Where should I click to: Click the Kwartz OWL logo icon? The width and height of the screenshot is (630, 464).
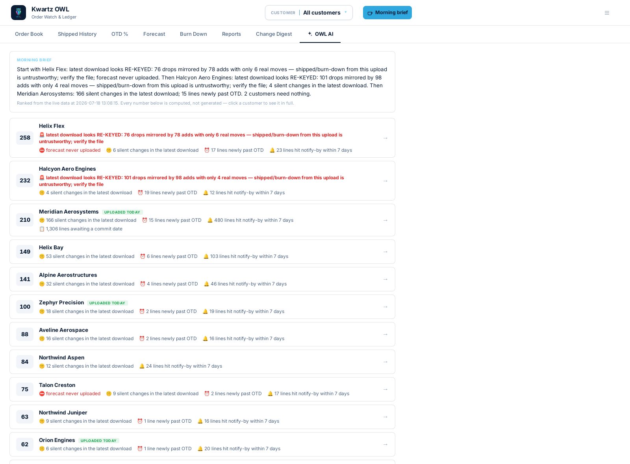point(19,13)
